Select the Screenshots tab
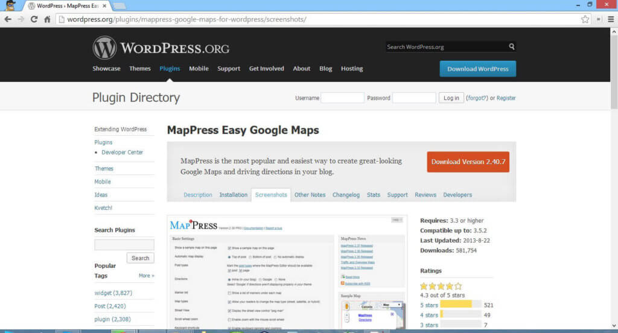 click(x=271, y=195)
